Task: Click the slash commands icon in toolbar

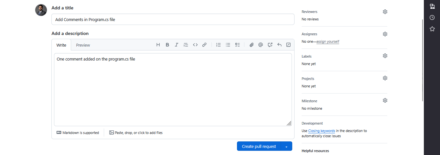Action: [x=288, y=45]
